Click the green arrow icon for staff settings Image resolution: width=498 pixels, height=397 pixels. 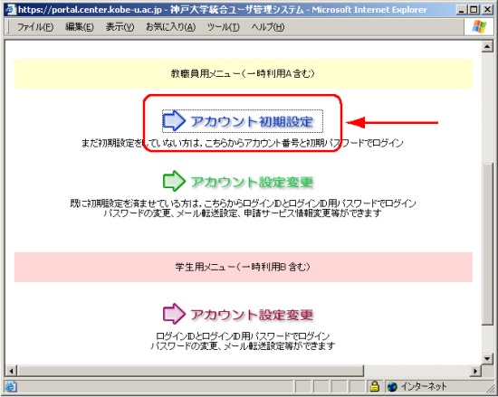coord(174,181)
